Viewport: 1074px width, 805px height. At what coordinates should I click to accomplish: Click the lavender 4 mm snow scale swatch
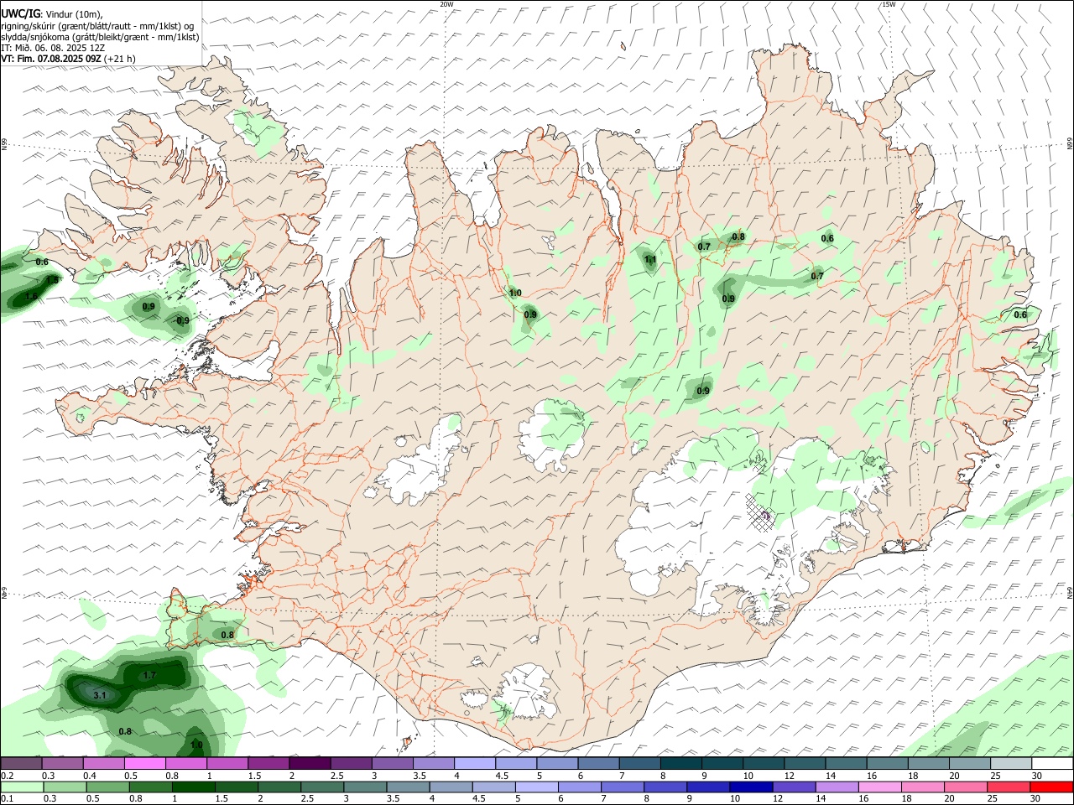(475, 764)
